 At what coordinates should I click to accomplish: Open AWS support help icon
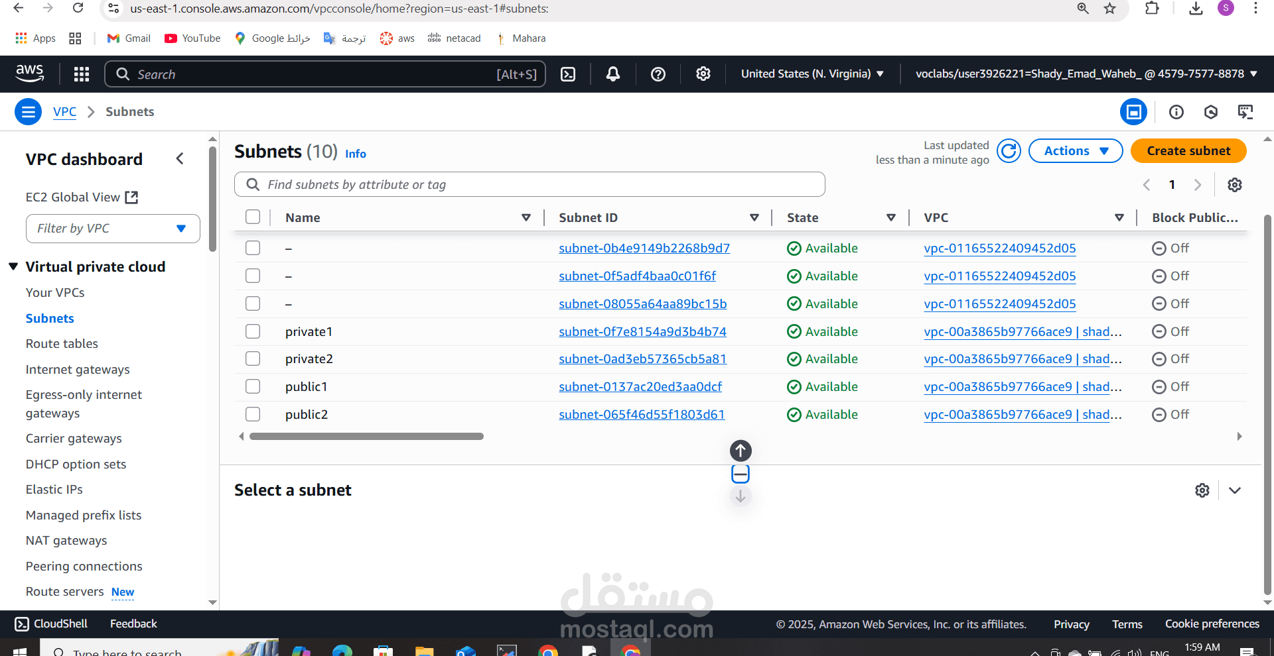click(658, 74)
